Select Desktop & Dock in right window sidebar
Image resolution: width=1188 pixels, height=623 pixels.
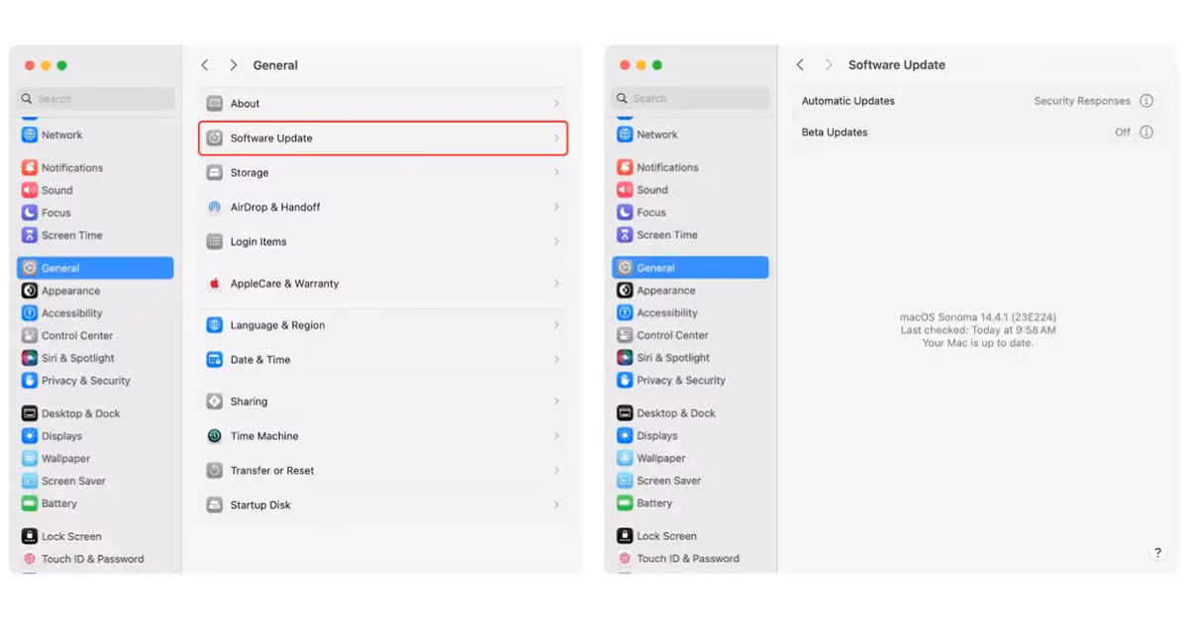[x=690, y=413]
